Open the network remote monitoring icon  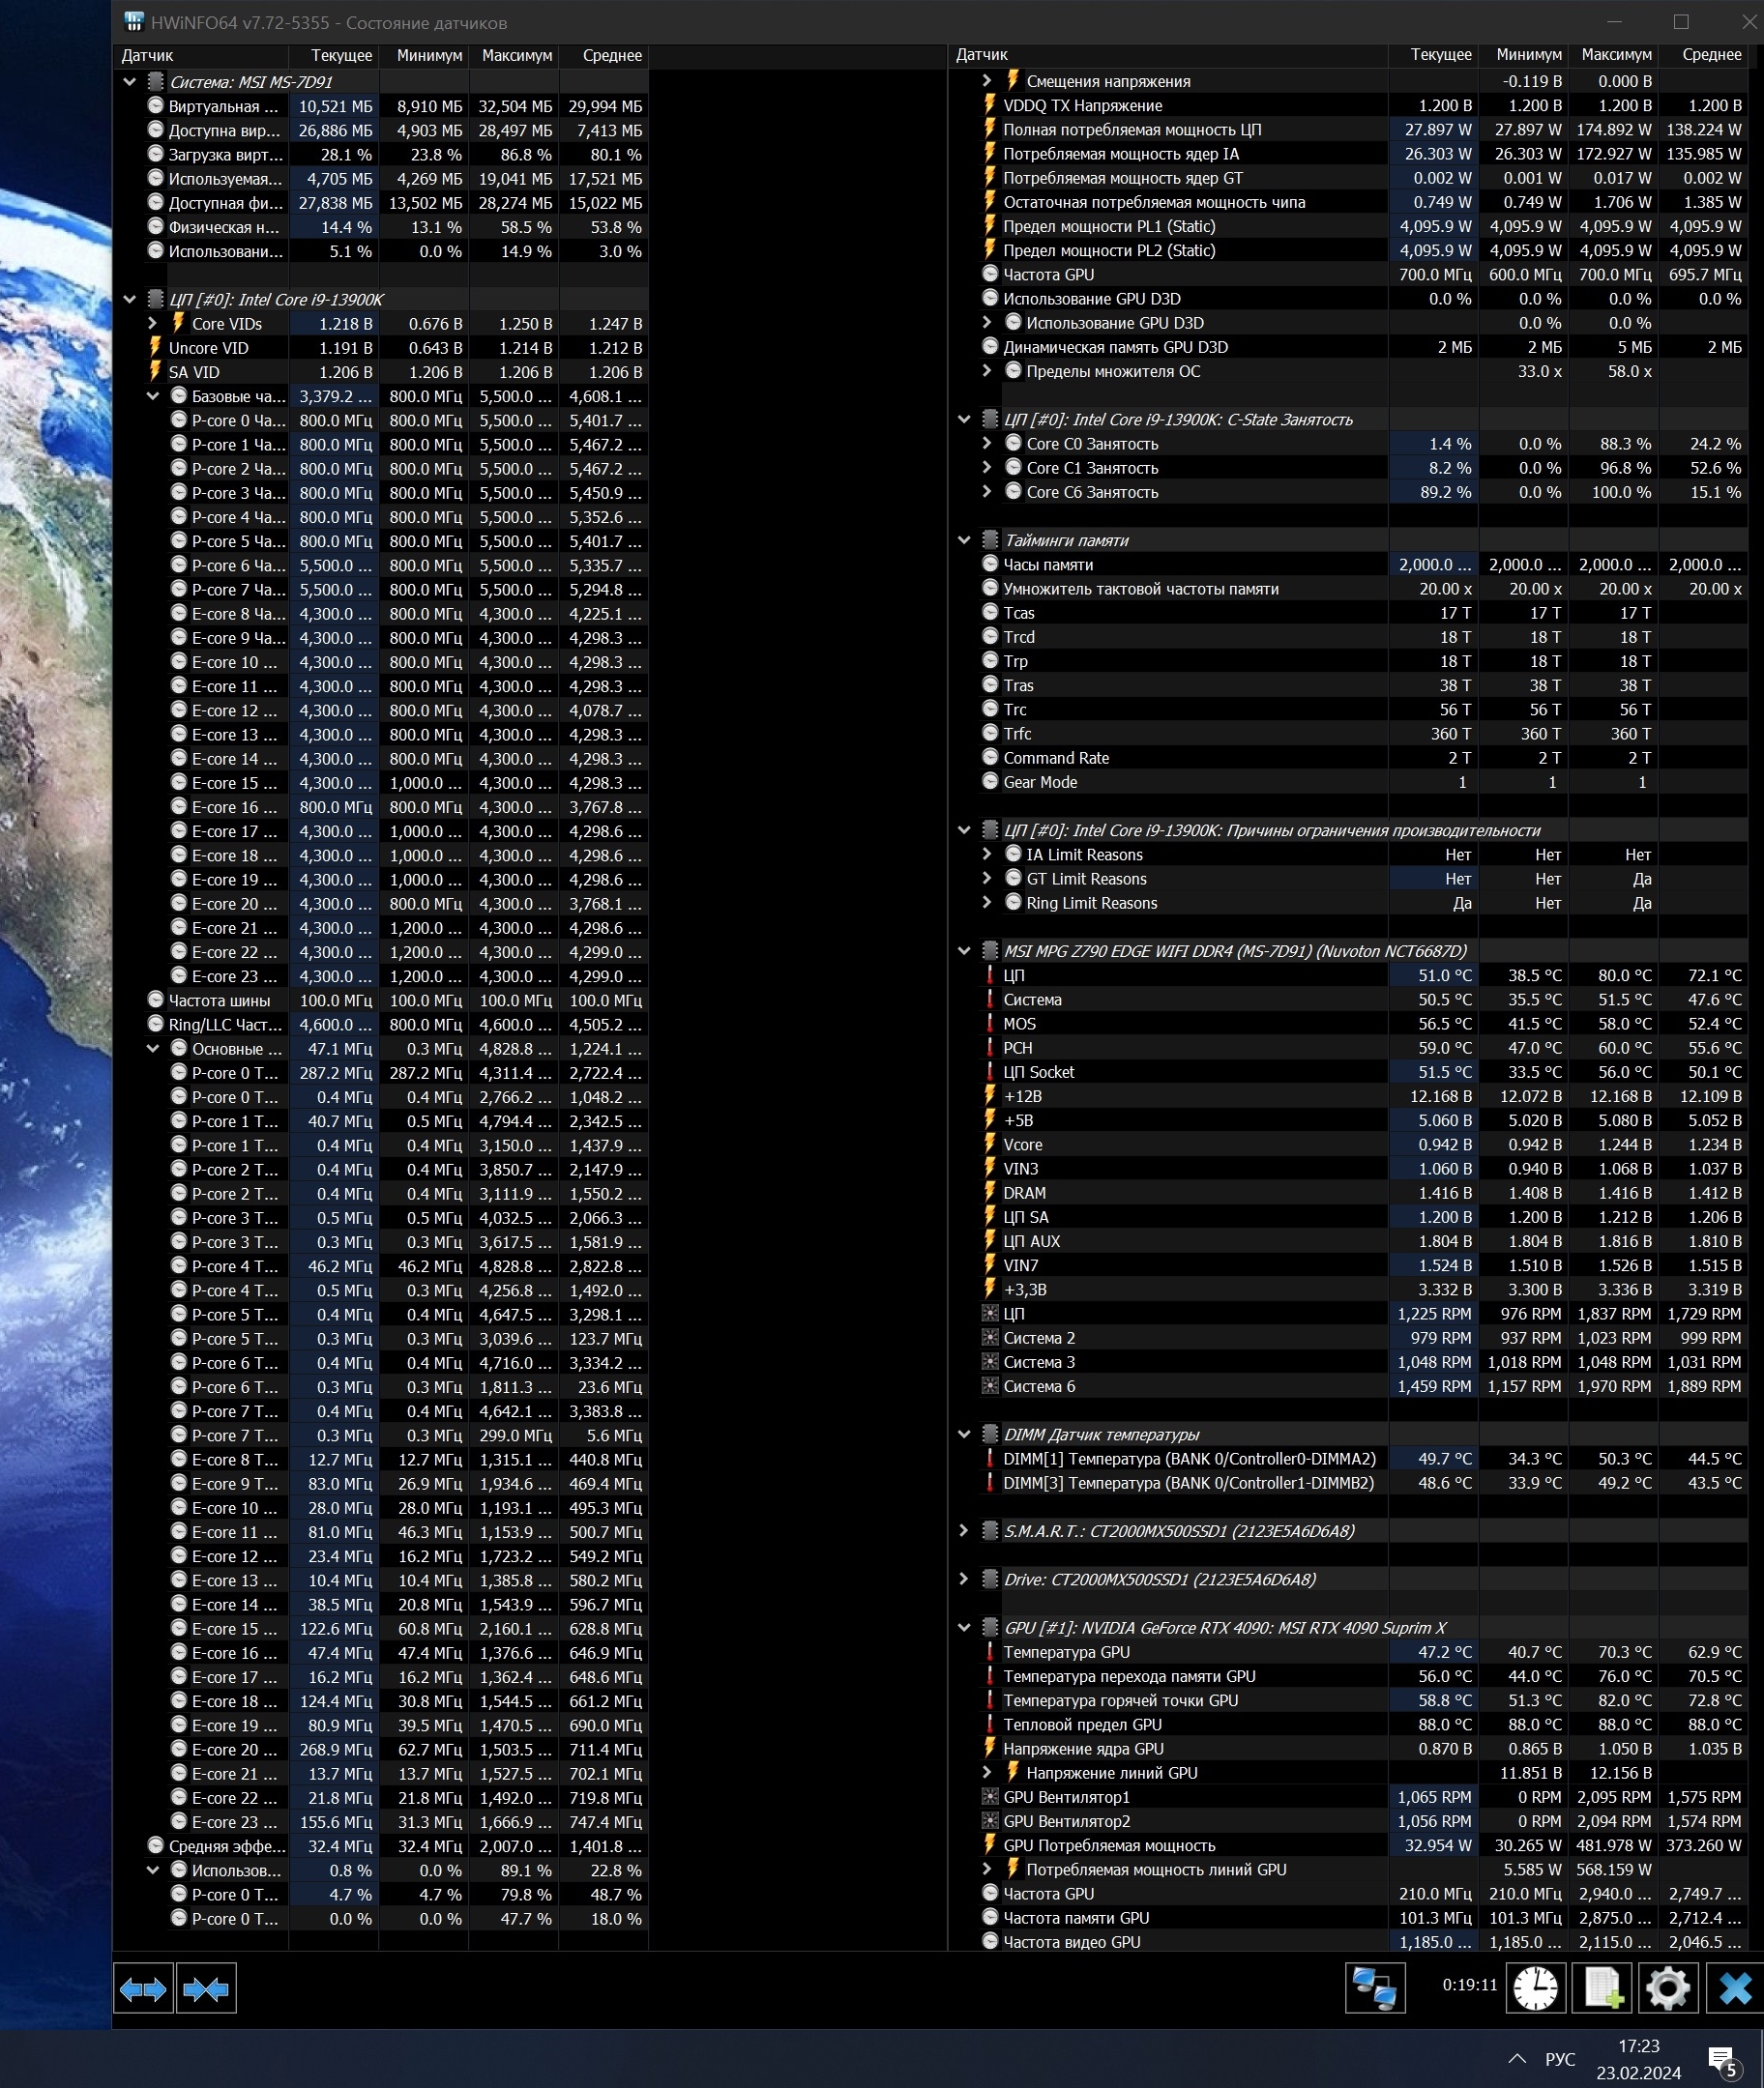[x=1375, y=1988]
